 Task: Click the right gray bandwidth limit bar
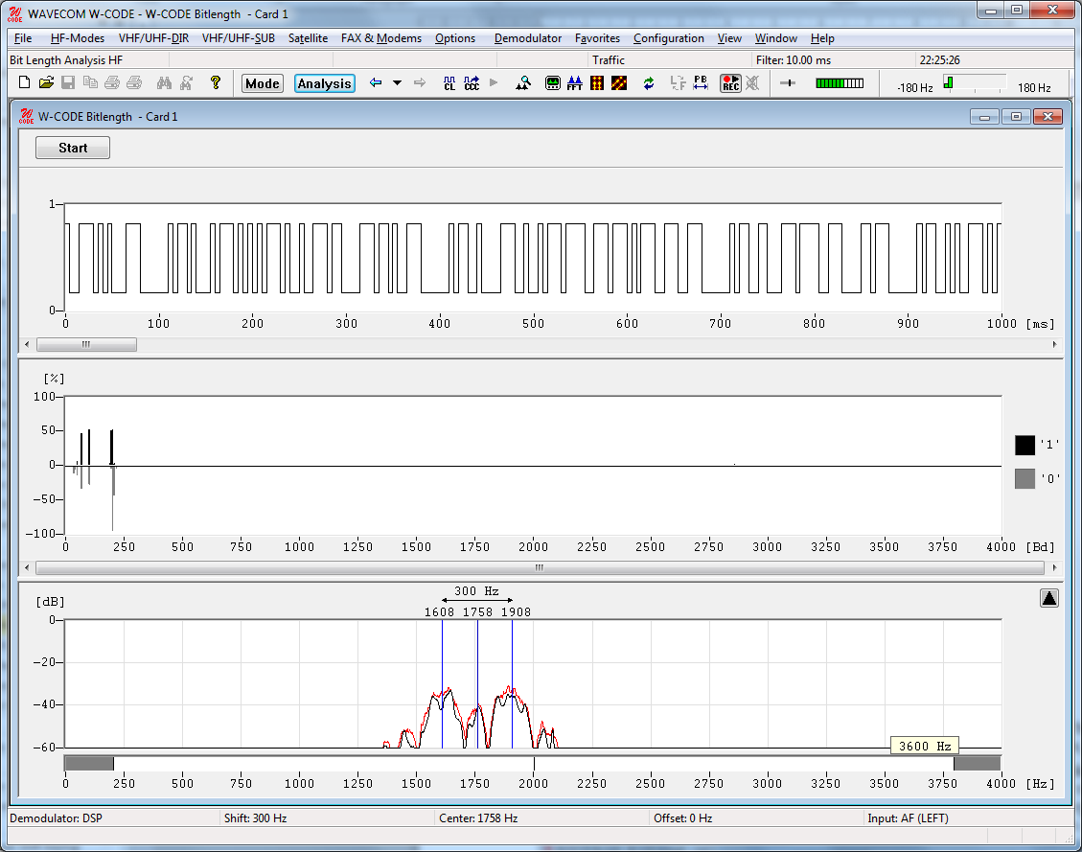pyautogui.click(x=978, y=763)
